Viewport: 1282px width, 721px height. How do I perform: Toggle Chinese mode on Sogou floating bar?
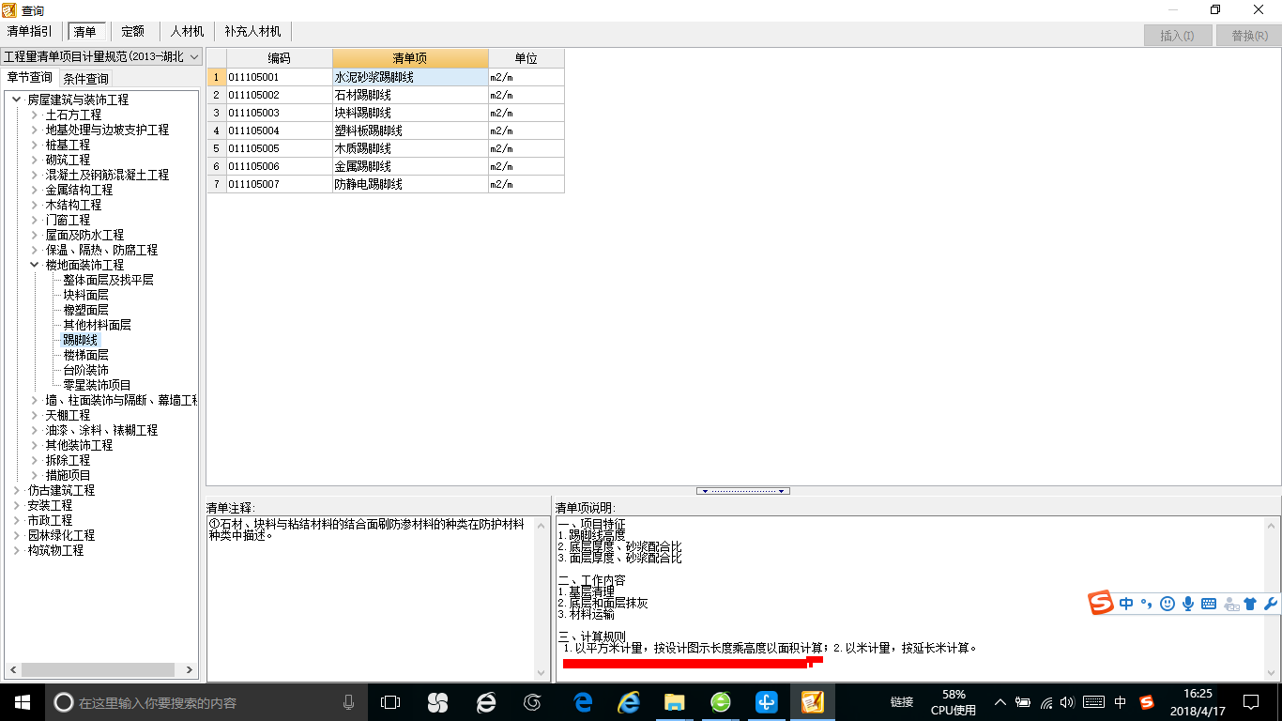(x=1126, y=604)
